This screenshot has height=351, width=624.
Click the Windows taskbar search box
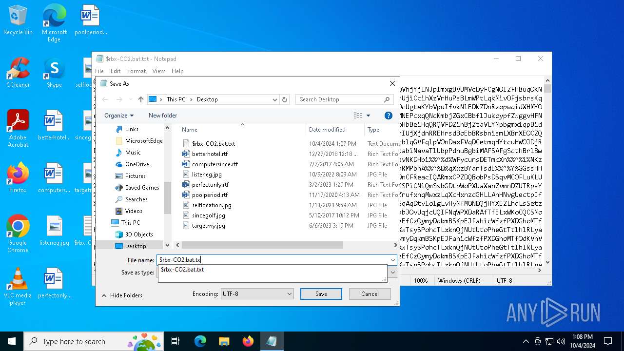point(93,341)
